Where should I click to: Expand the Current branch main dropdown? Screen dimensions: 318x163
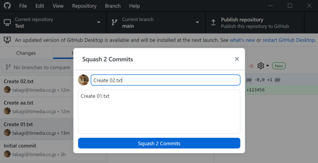[156, 23]
